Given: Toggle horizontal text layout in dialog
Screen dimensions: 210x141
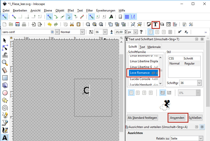Looking at the screenshot, I should [x=162, y=93].
